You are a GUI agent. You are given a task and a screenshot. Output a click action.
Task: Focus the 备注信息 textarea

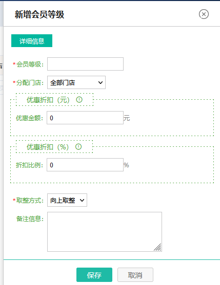click(105, 232)
